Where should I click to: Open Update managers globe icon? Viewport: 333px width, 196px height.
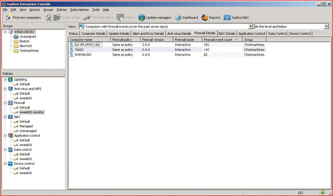(x=142, y=18)
